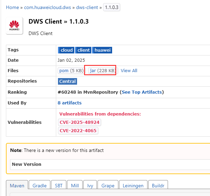Open CVE-2022-4065 vulnerability details
This screenshot has height=196, width=210.
click(x=78, y=131)
